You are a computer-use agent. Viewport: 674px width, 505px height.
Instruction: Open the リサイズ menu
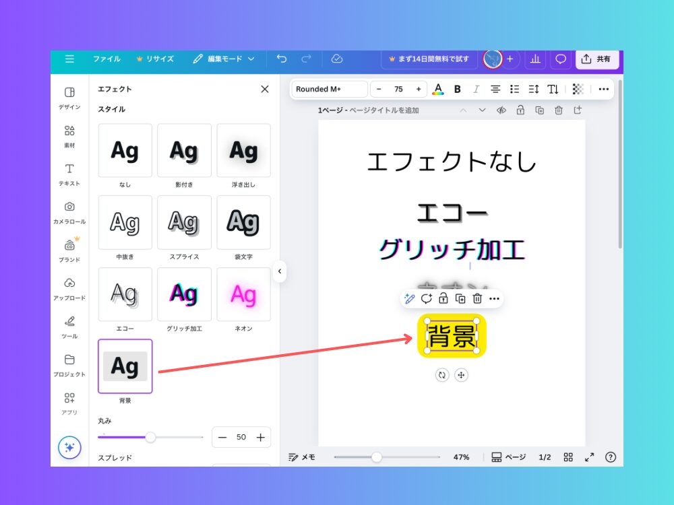155,59
